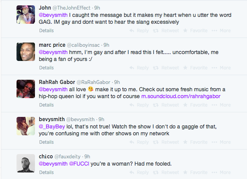247x179 pixels.
Task: Open the m.soundcloud.com/rahrahgabor link
Action: click(x=181, y=96)
